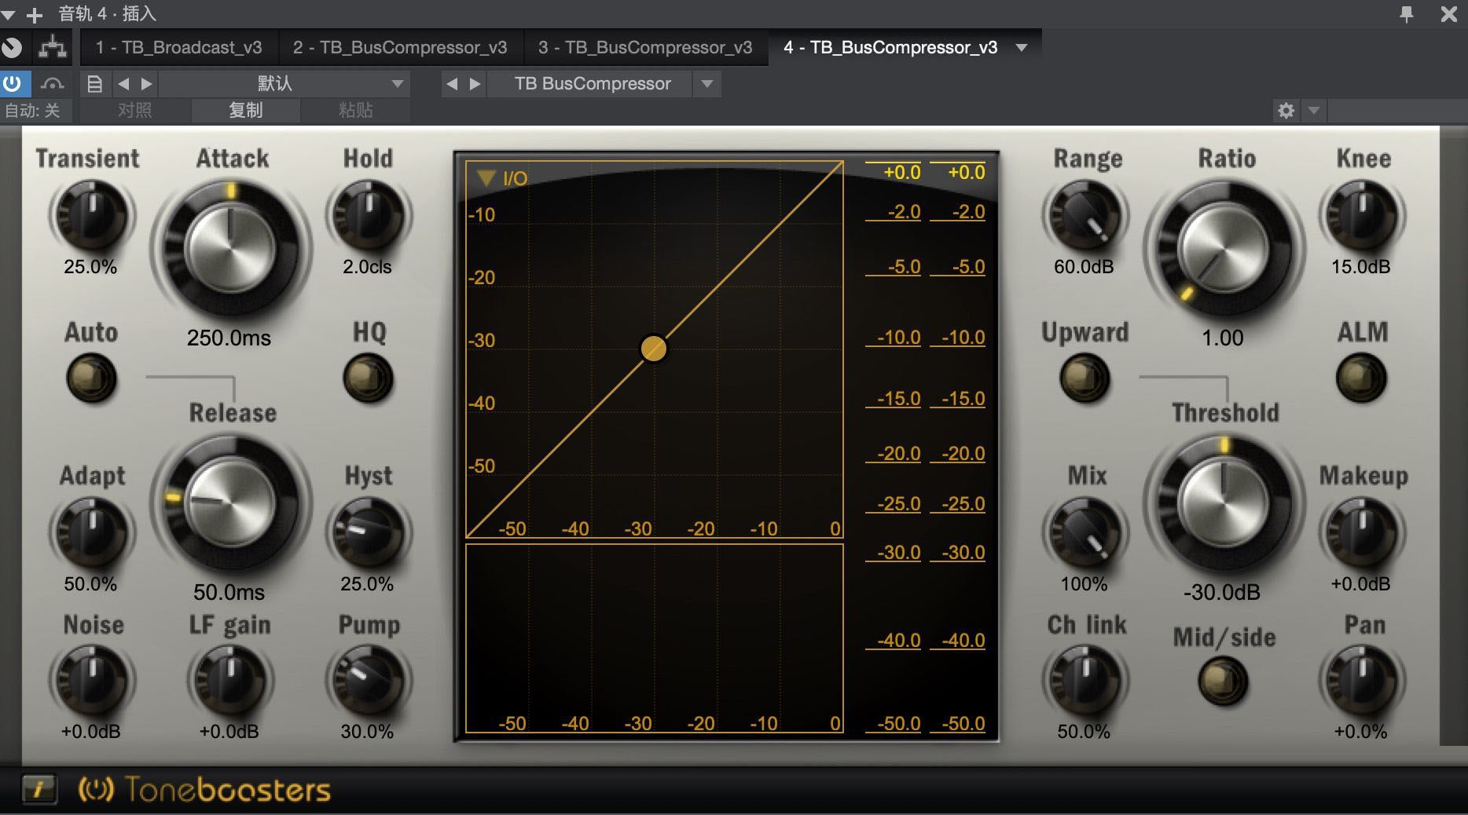Open the preset file document icon
1468x815 pixels.
[94, 83]
